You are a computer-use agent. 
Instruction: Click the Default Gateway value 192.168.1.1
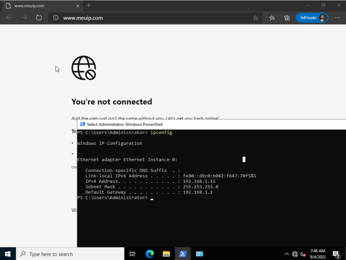click(x=198, y=192)
